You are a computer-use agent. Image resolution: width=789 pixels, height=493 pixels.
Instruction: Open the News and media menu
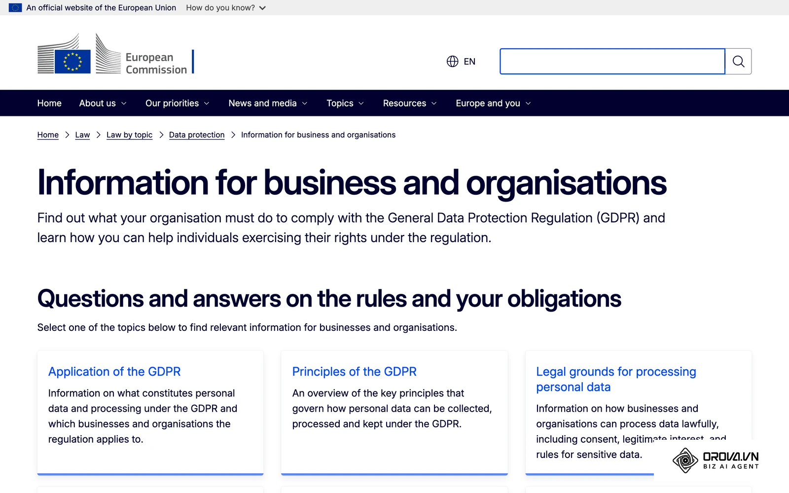click(268, 103)
